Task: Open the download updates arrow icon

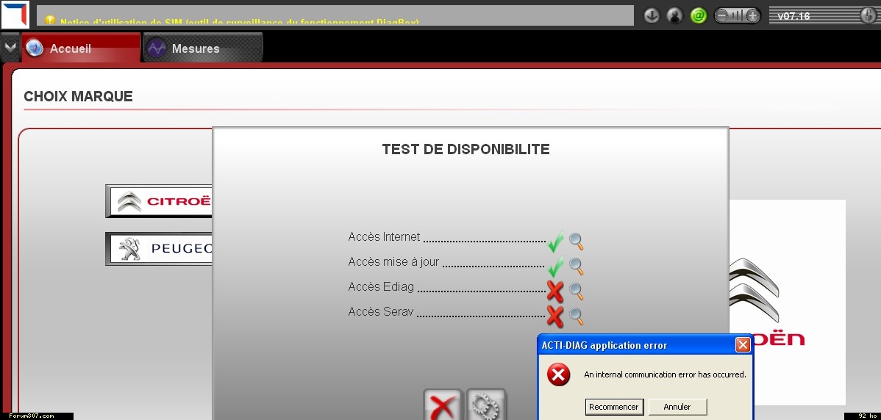Action: click(652, 15)
